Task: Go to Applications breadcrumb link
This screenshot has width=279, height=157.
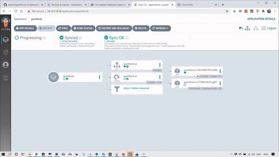Action: pos(20,19)
